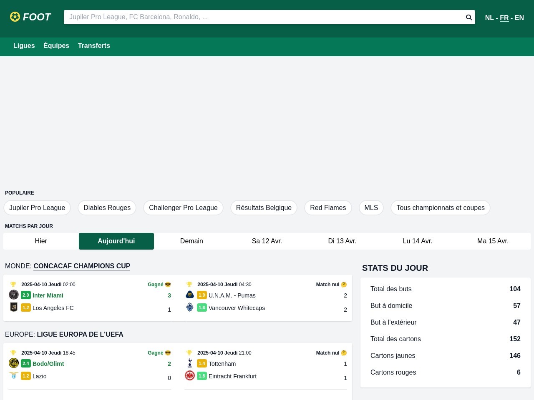The image size is (534, 400).
Task: Select the Ma 15 Avr. tab
Action: point(493,241)
